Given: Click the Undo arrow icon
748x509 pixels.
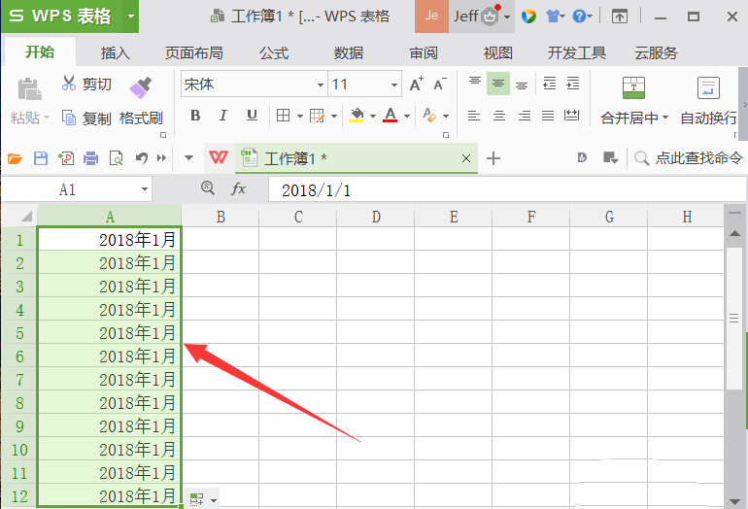Looking at the screenshot, I should pyautogui.click(x=142, y=158).
